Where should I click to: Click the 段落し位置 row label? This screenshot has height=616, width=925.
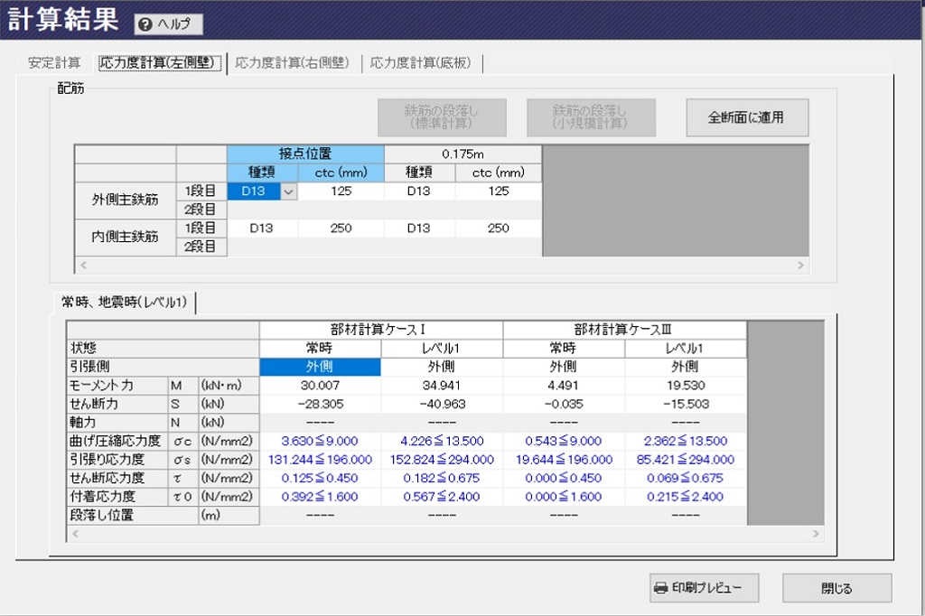133,515
